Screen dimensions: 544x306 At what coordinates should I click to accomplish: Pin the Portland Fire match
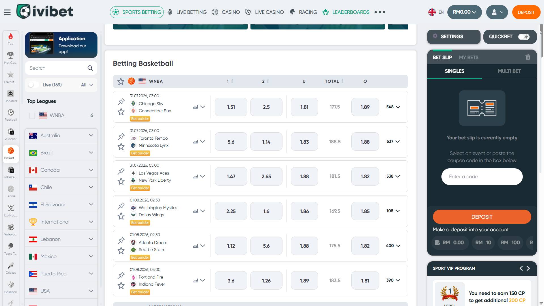point(121,275)
